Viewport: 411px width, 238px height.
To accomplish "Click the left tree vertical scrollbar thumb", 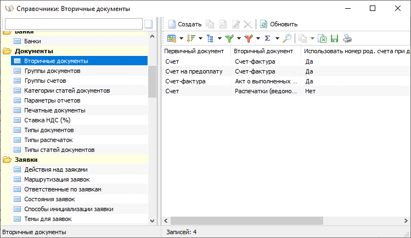I will click(x=153, y=82).
